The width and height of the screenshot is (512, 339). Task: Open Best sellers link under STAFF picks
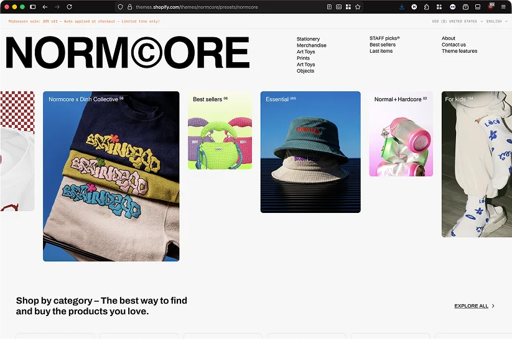(383, 45)
